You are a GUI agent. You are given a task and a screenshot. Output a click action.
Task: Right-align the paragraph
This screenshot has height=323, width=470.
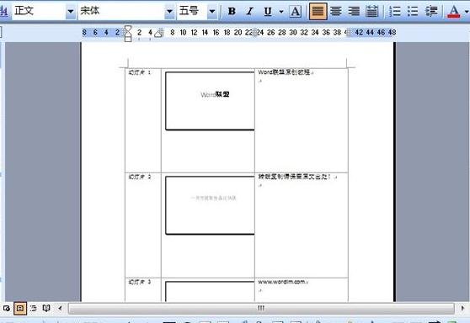point(354,12)
